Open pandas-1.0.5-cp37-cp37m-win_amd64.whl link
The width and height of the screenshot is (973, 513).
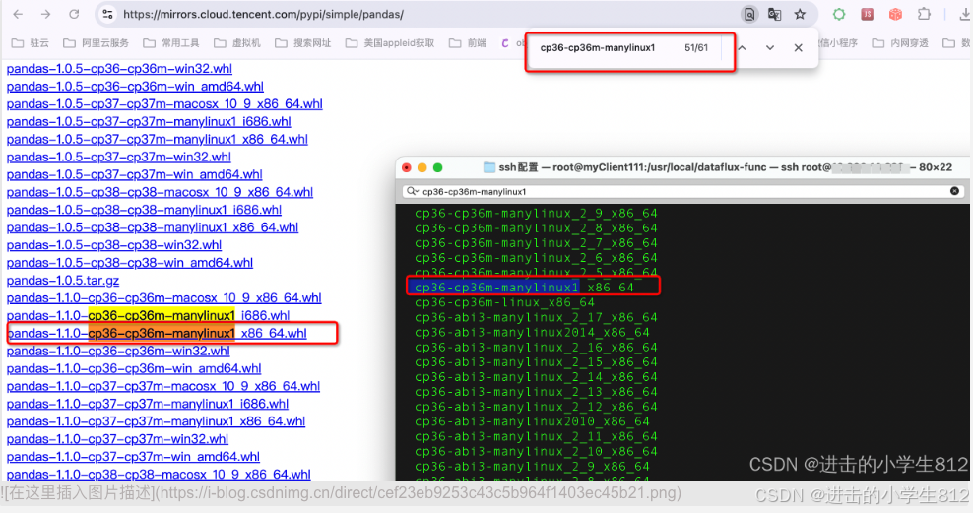(134, 174)
